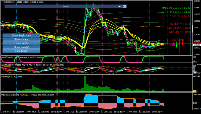The width and height of the screenshot is (201, 114).
Task: Click the 13 Oct 2017 date label
Action: coord(5,112)
